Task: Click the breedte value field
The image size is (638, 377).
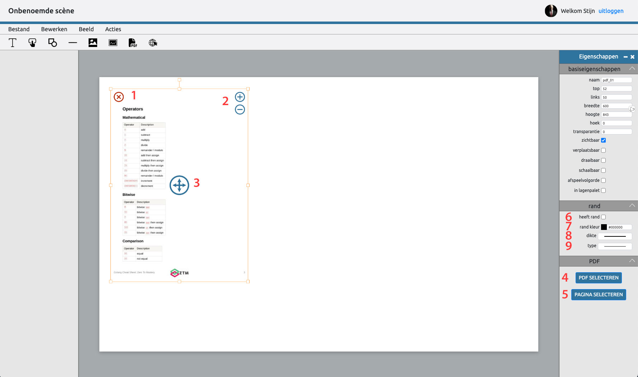Action: pos(616,106)
